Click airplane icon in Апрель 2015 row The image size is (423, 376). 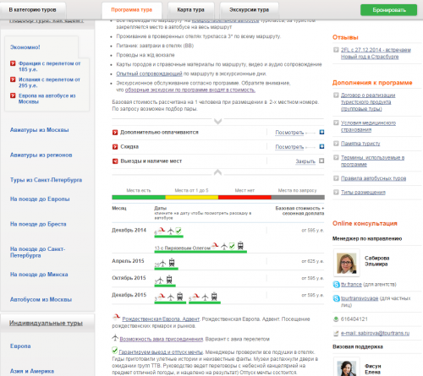tap(162, 264)
